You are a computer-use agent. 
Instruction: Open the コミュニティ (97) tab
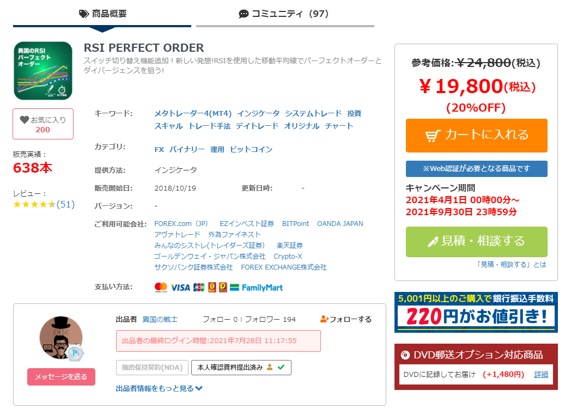284,14
